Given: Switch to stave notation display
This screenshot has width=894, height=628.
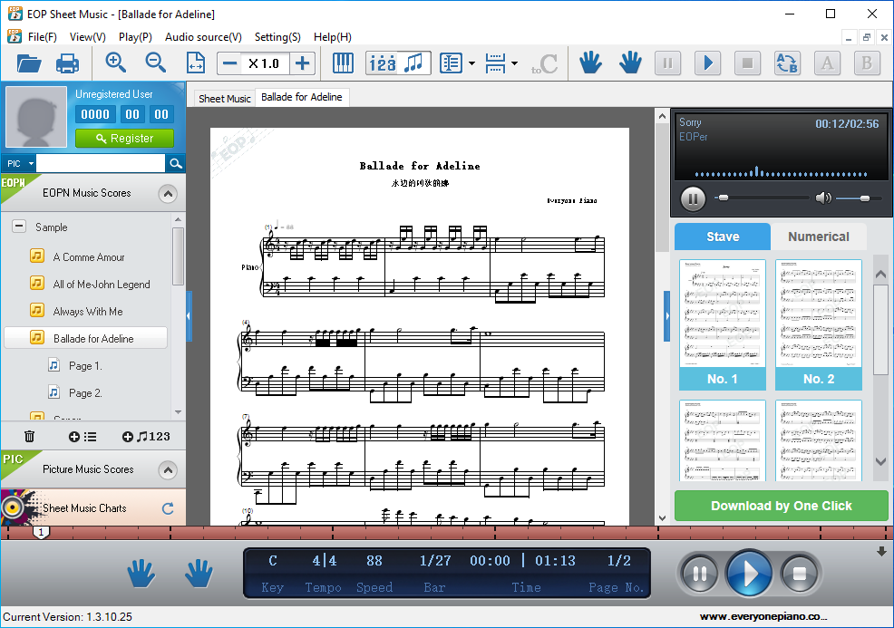Looking at the screenshot, I should pyautogui.click(x=414, y=63).
